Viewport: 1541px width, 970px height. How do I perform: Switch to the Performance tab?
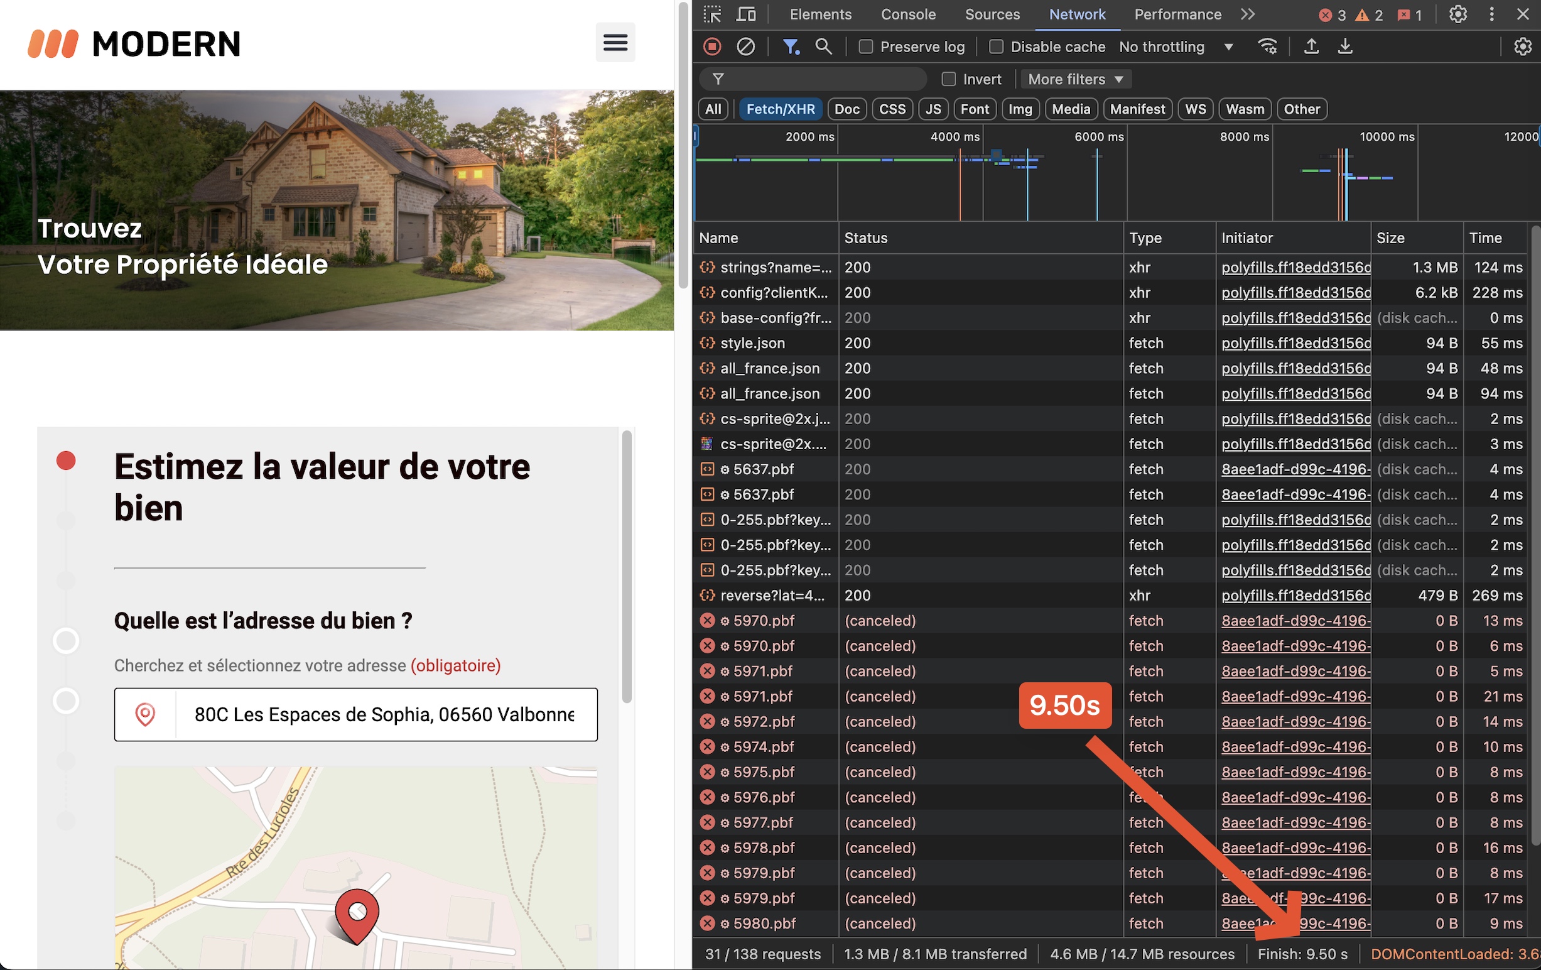1177,14
